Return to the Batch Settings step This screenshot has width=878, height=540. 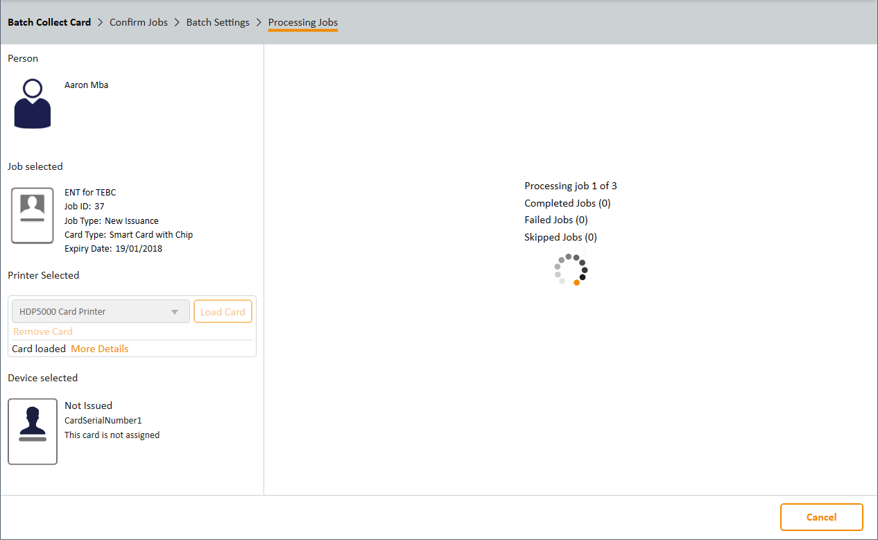[x=218, y=22]
